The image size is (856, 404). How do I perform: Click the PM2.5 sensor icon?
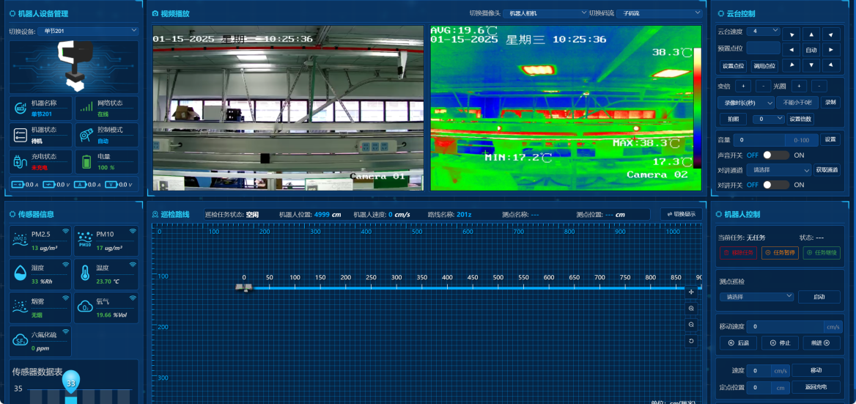click(x=19, y=240)
